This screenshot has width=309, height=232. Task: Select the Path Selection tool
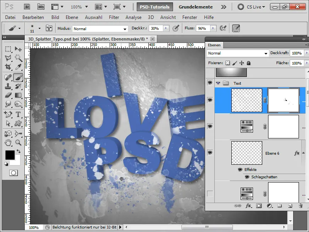8,123
